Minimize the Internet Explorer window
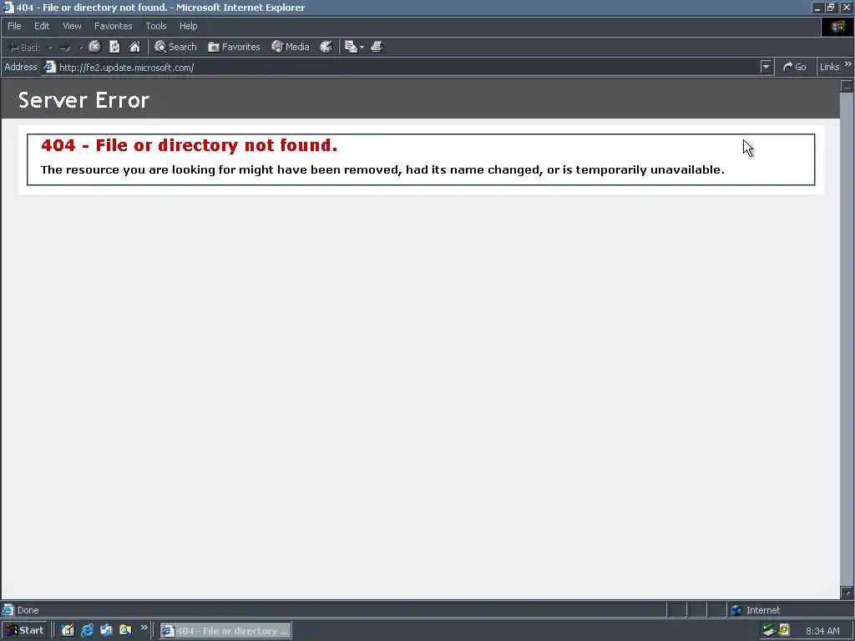This screenshot has height=641, width=855. click(817, 8)
